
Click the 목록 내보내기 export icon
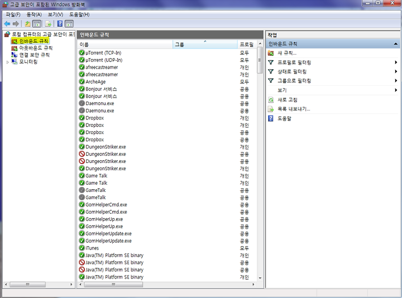(271, 109)
